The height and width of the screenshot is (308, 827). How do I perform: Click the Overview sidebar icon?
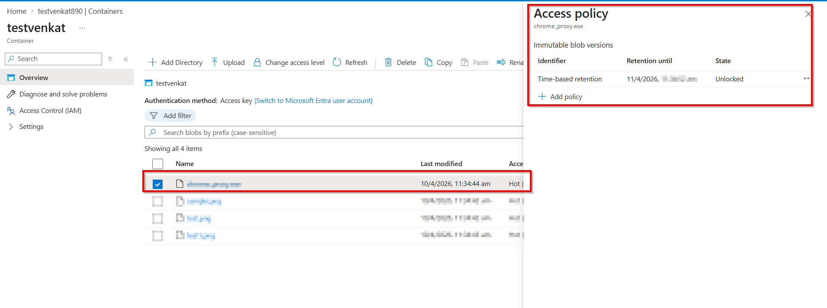(11, 78)
